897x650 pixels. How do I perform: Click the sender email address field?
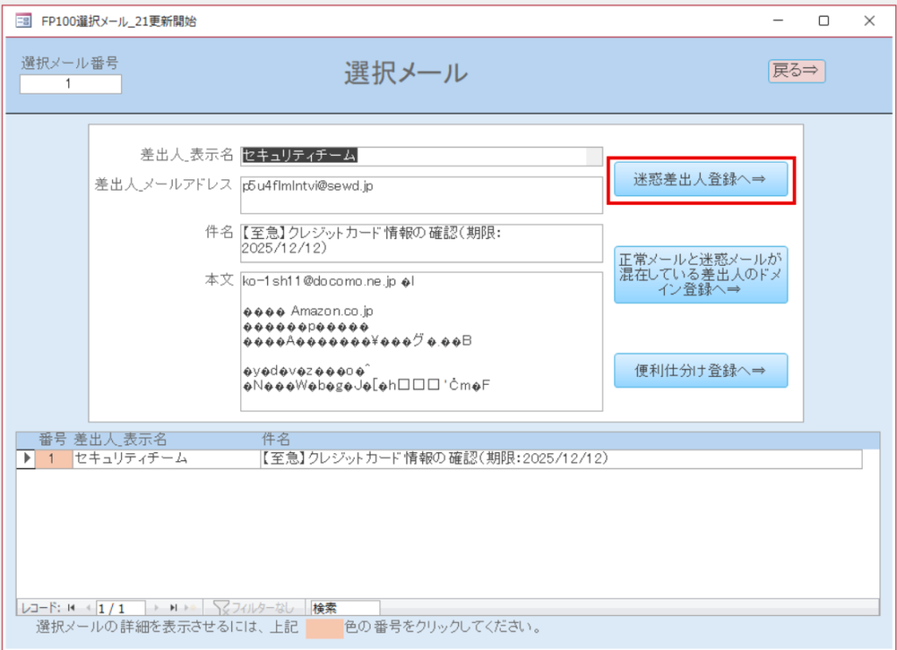(x=421, y=194)
